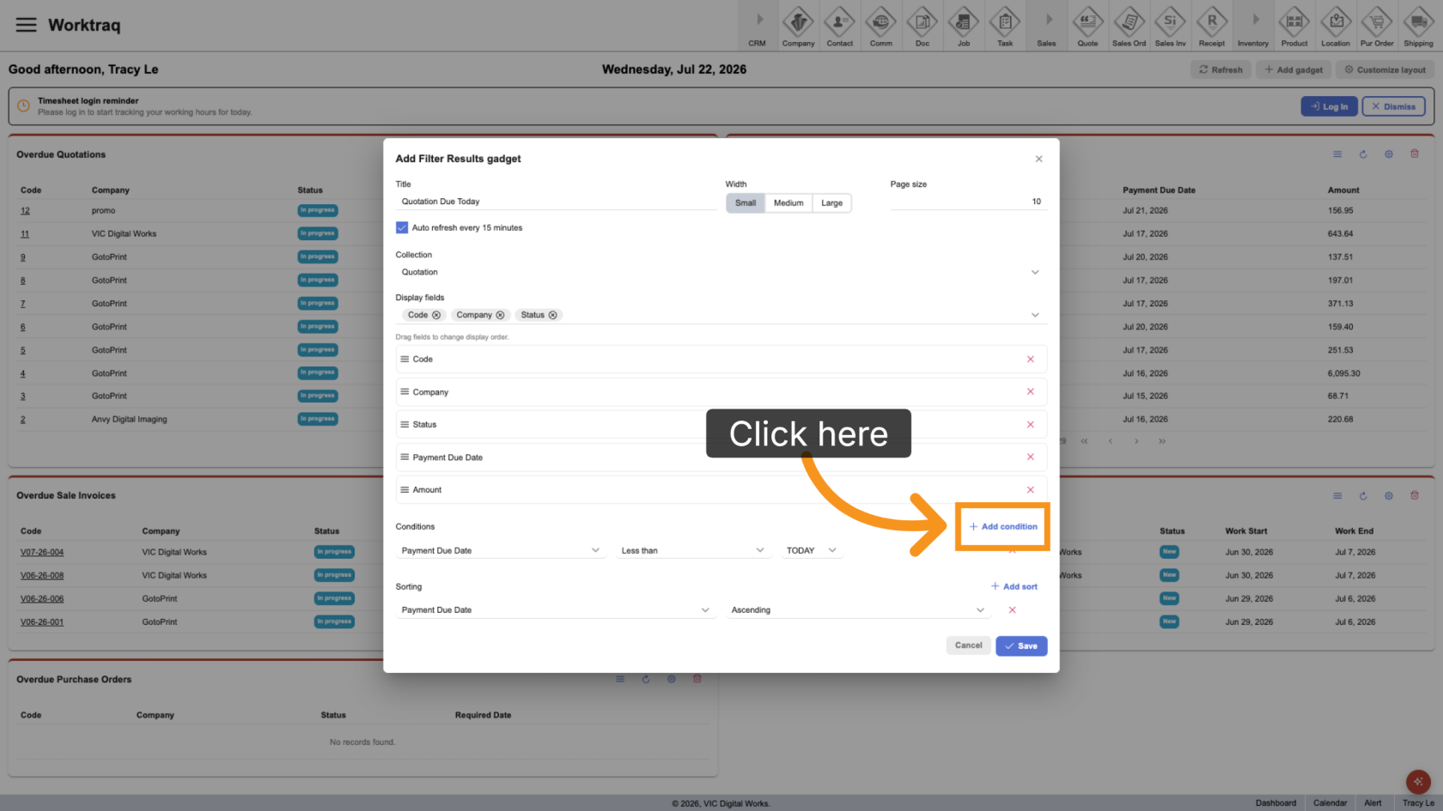Set gadget width to Medium
1443x811 pixels.
click(788, 203)
